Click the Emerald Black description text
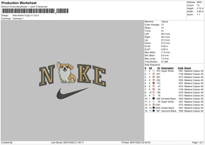 pyautogui.click(x=168, y=99)
